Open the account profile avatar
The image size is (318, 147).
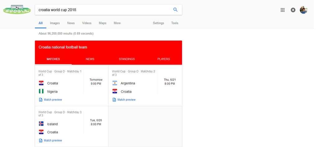(x=303, y=10)
